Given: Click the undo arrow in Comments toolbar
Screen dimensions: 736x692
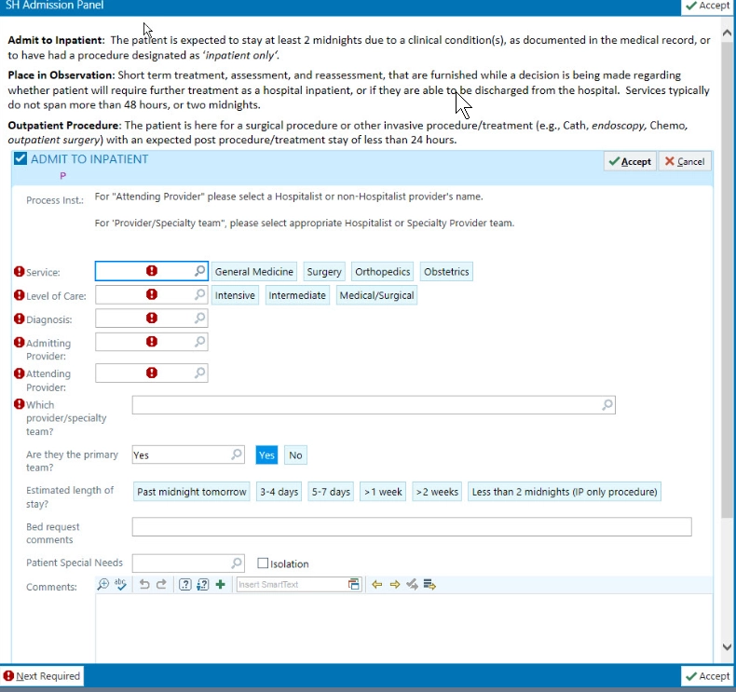Looking at the screenshot, I should point(144,585).
